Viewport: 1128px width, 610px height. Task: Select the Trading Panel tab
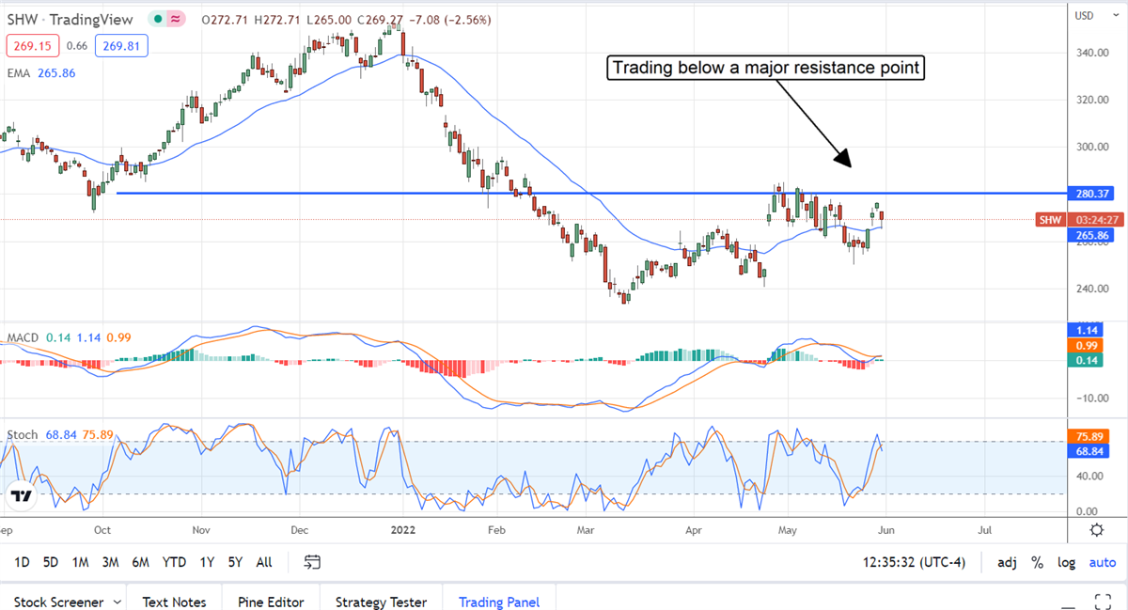[498, 602]
